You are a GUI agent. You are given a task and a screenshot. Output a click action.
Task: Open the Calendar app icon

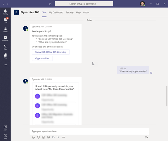pos(5,39)
